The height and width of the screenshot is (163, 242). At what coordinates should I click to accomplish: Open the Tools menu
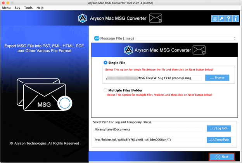pyautogui.click(x=28, y=8)
